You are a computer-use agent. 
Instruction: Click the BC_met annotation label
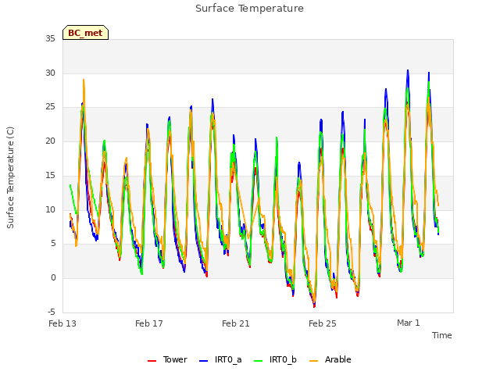click(85, 33)
